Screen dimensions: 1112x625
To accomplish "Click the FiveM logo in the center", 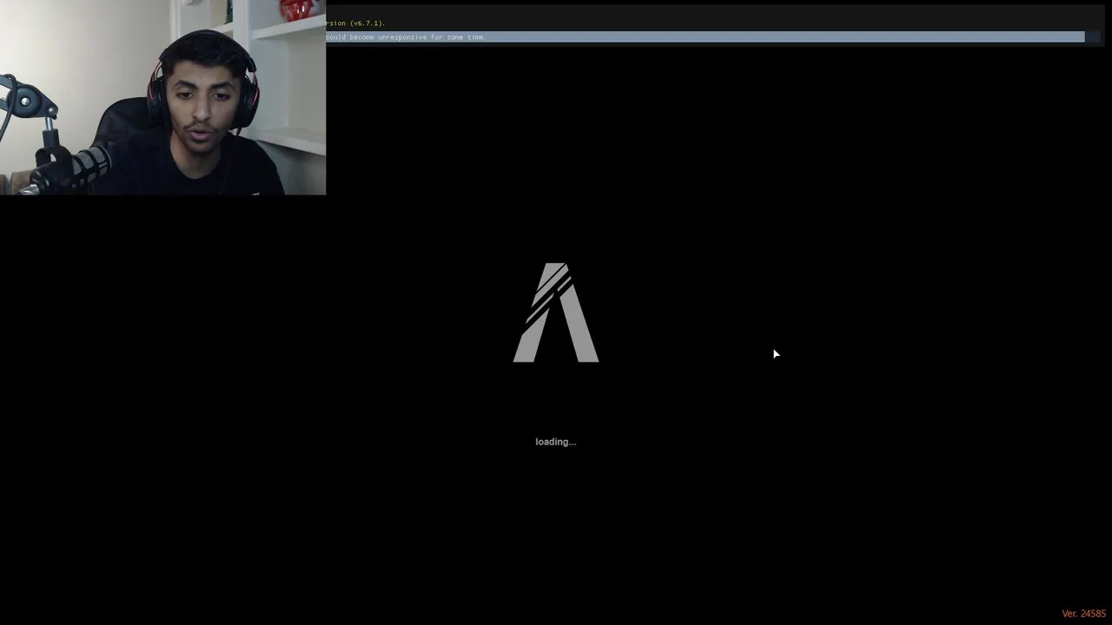I will 556,312.
